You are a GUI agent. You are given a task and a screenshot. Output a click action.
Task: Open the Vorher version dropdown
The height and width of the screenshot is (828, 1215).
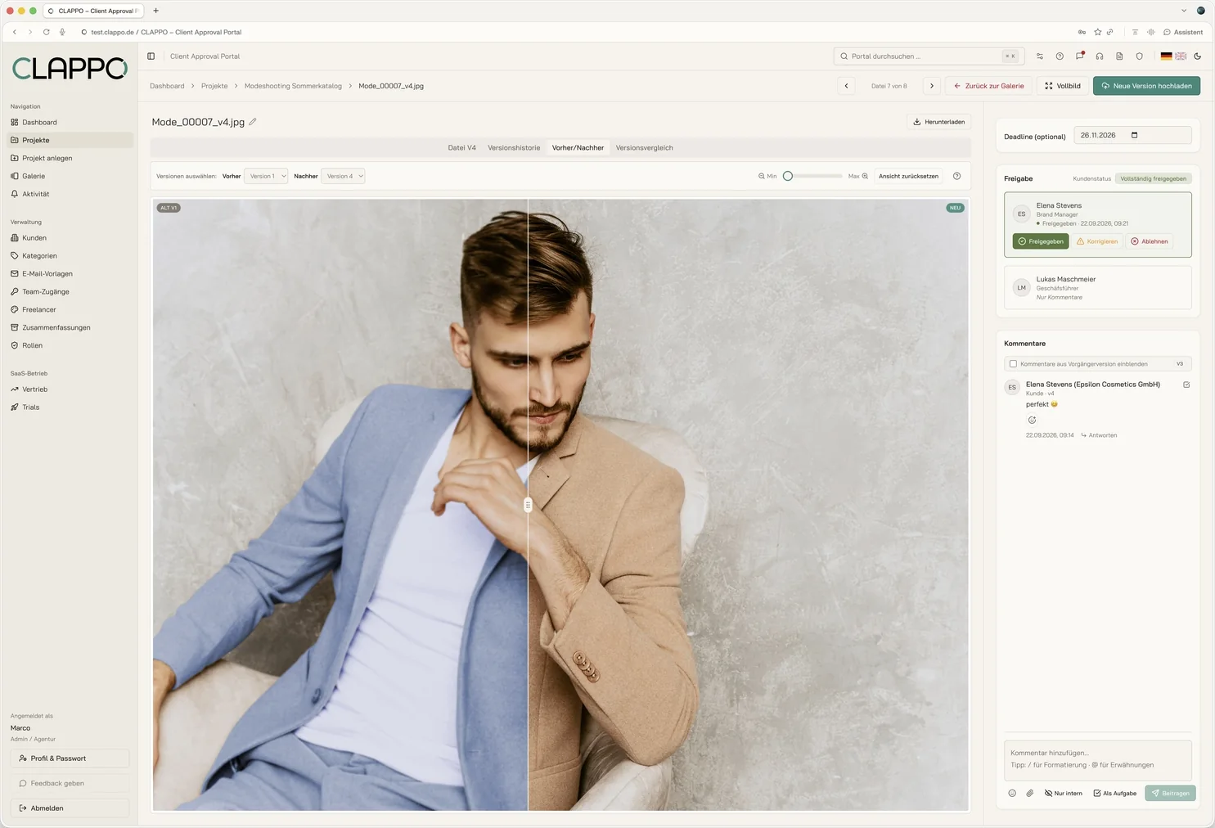(x=266, y=176)
